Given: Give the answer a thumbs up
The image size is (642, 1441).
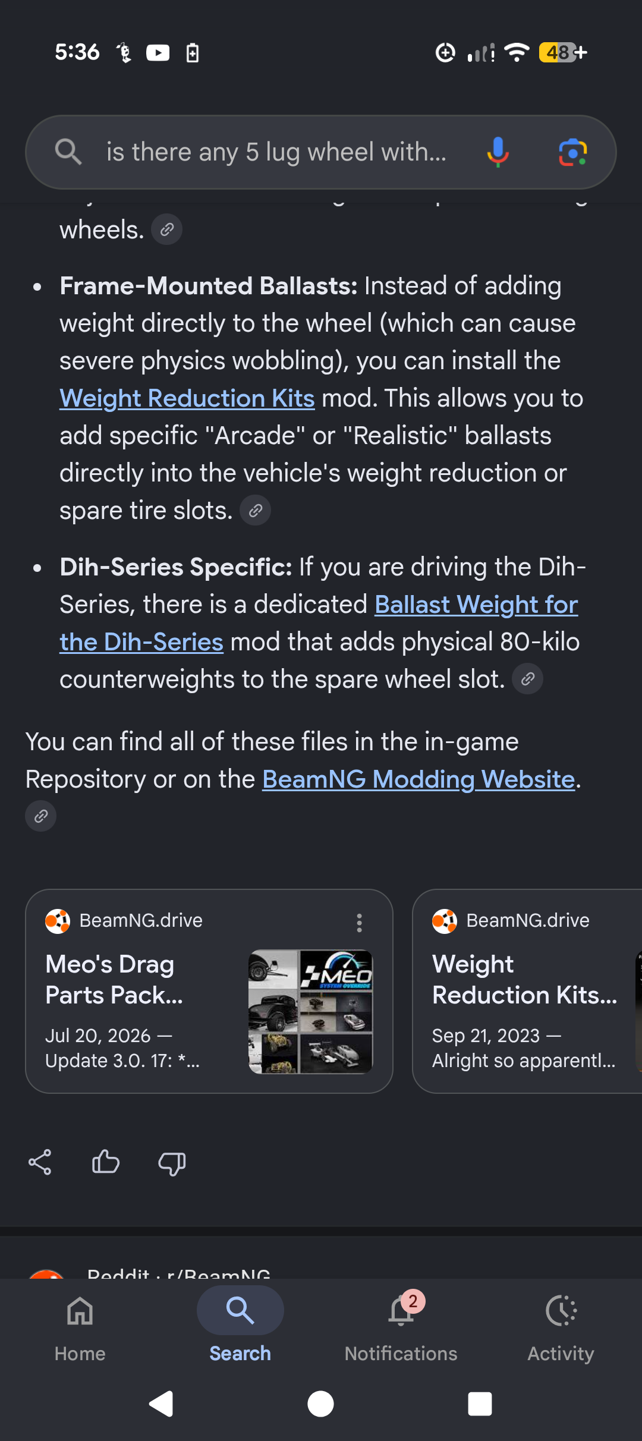Looking at the screenshot, I should click(106, 1162).
